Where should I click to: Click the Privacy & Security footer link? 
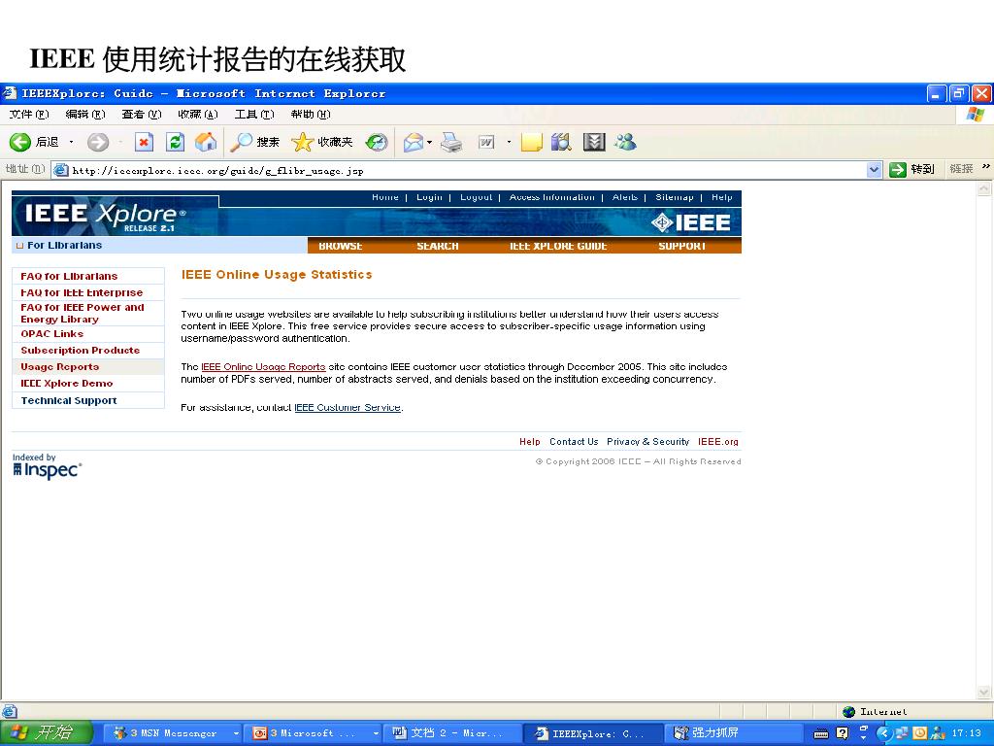[x=647, y=442]
